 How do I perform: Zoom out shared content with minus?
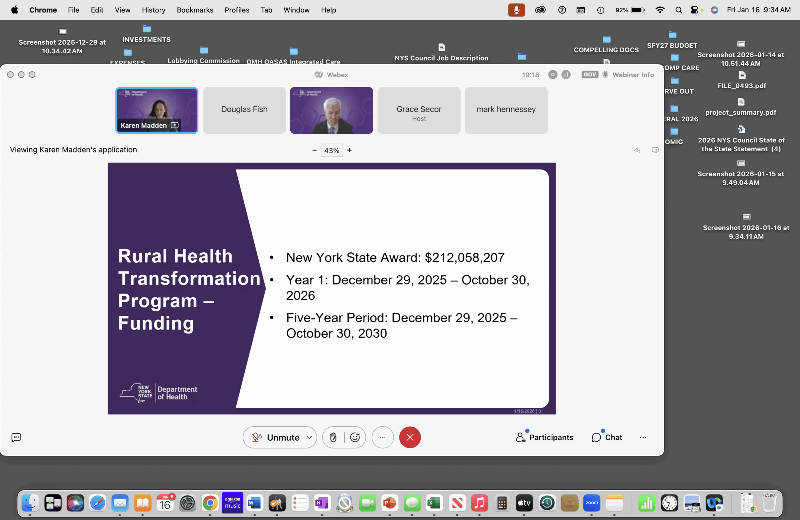(314, 150)
